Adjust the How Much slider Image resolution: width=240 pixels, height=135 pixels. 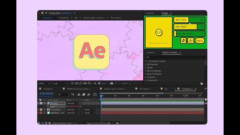tap(189, 27)
